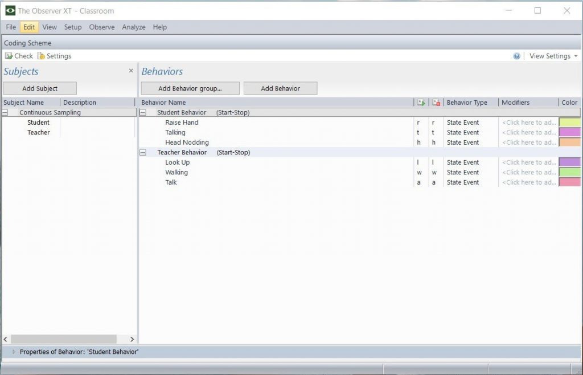
Task: Click the Add Behavior group button
Action: click(190, 88)
